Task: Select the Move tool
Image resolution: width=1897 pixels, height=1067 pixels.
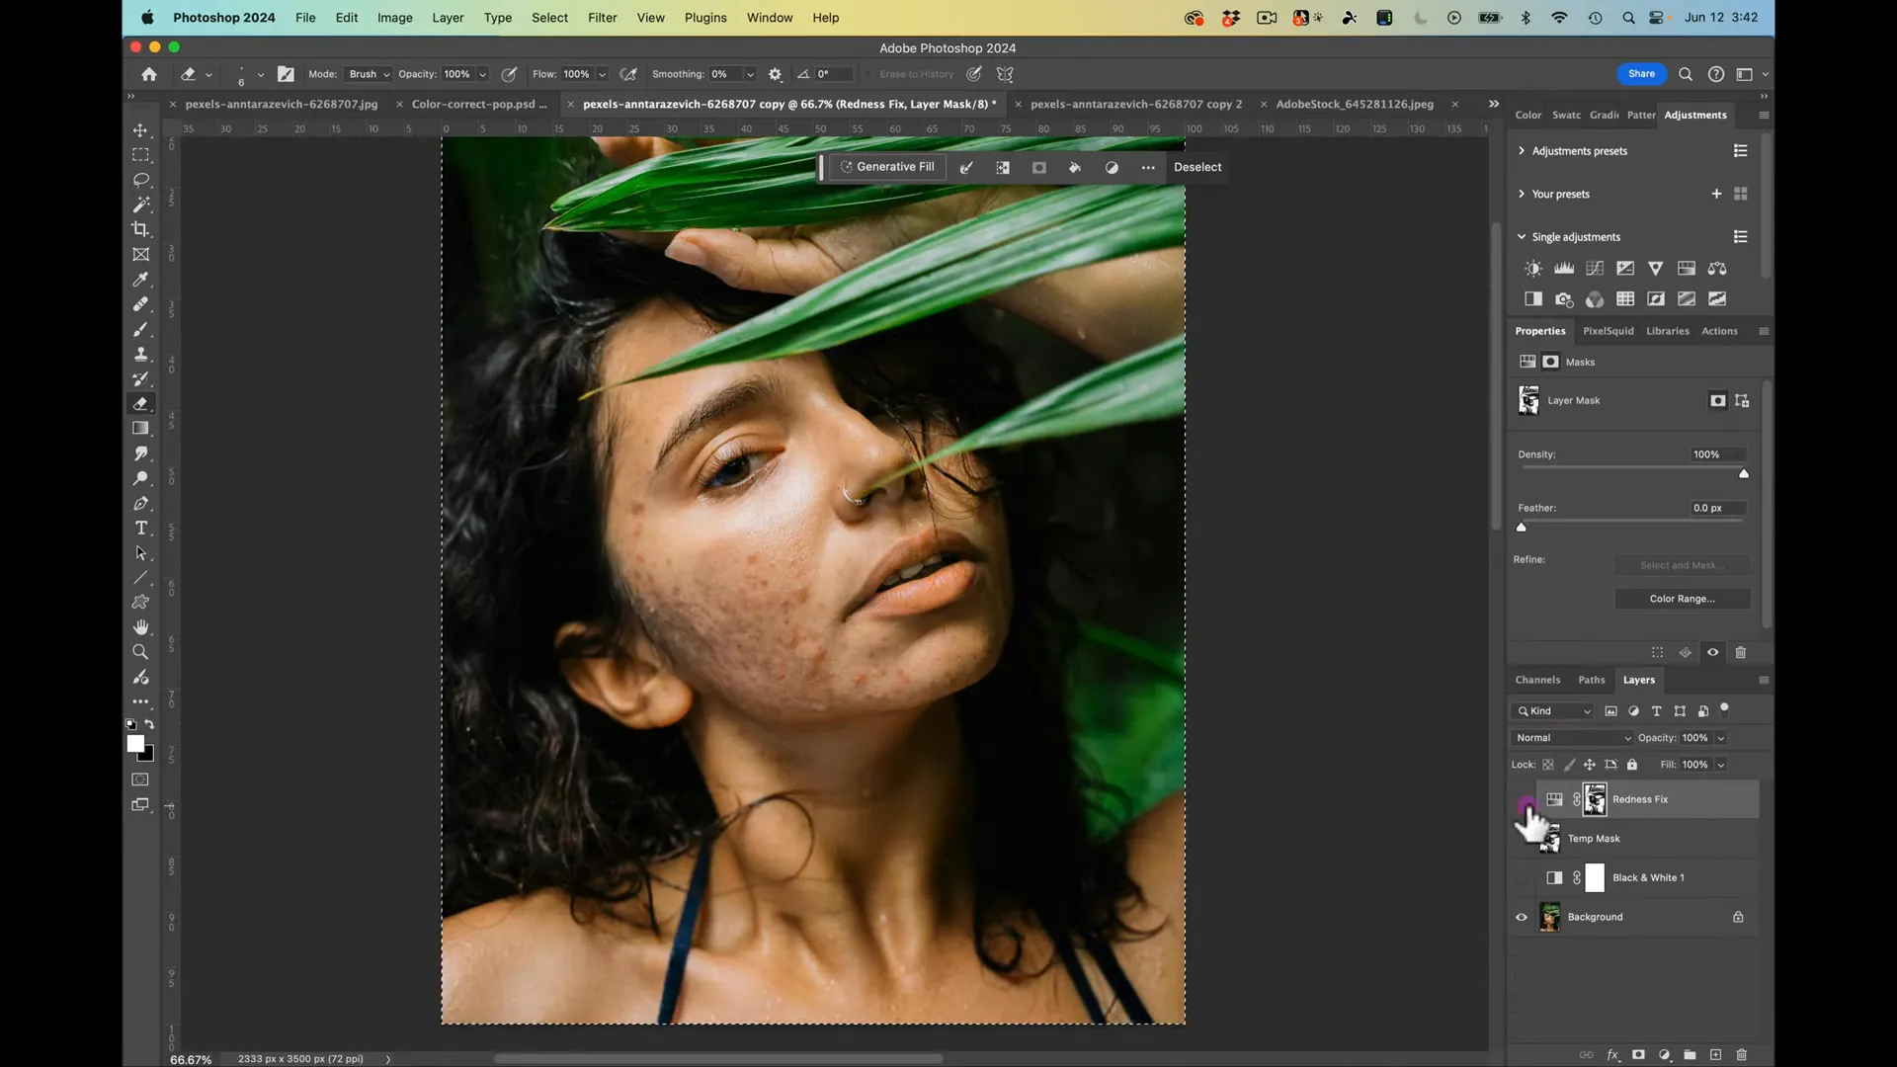Action: click(x=141, y=130)
